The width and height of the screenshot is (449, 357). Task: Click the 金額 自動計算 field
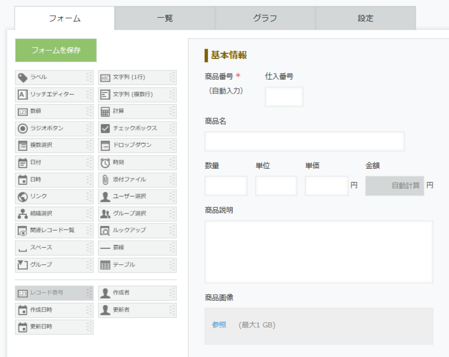[x=394, y=186]
